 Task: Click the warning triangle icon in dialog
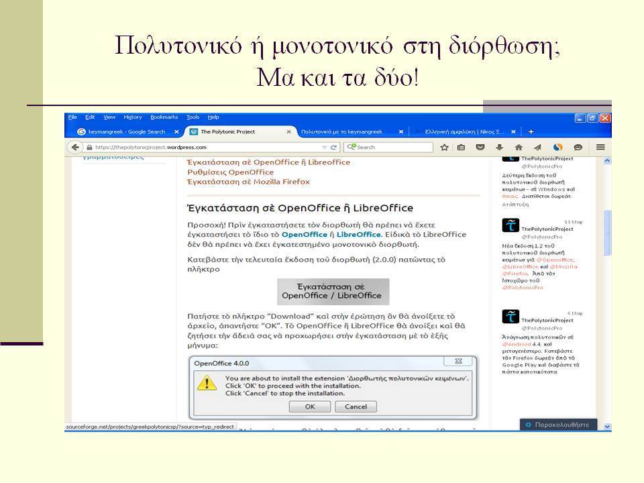[207, 383]
